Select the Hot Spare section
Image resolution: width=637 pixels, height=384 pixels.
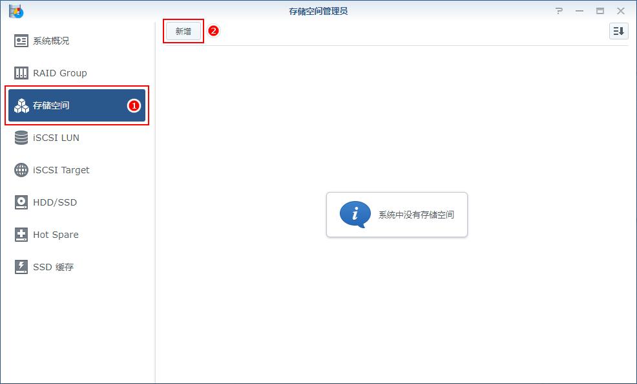[x=56, y=234]
